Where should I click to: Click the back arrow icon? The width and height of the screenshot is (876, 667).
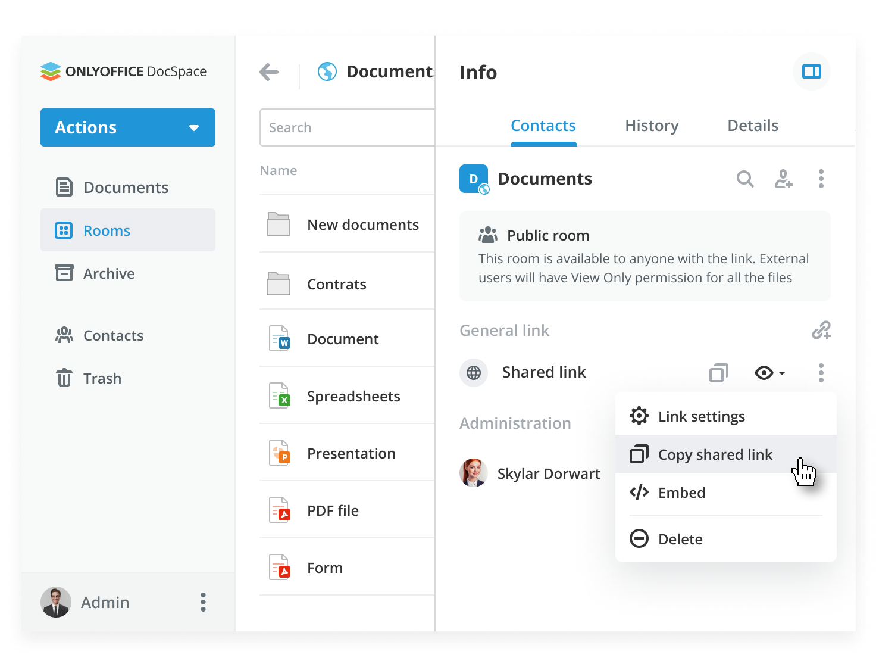269,72
